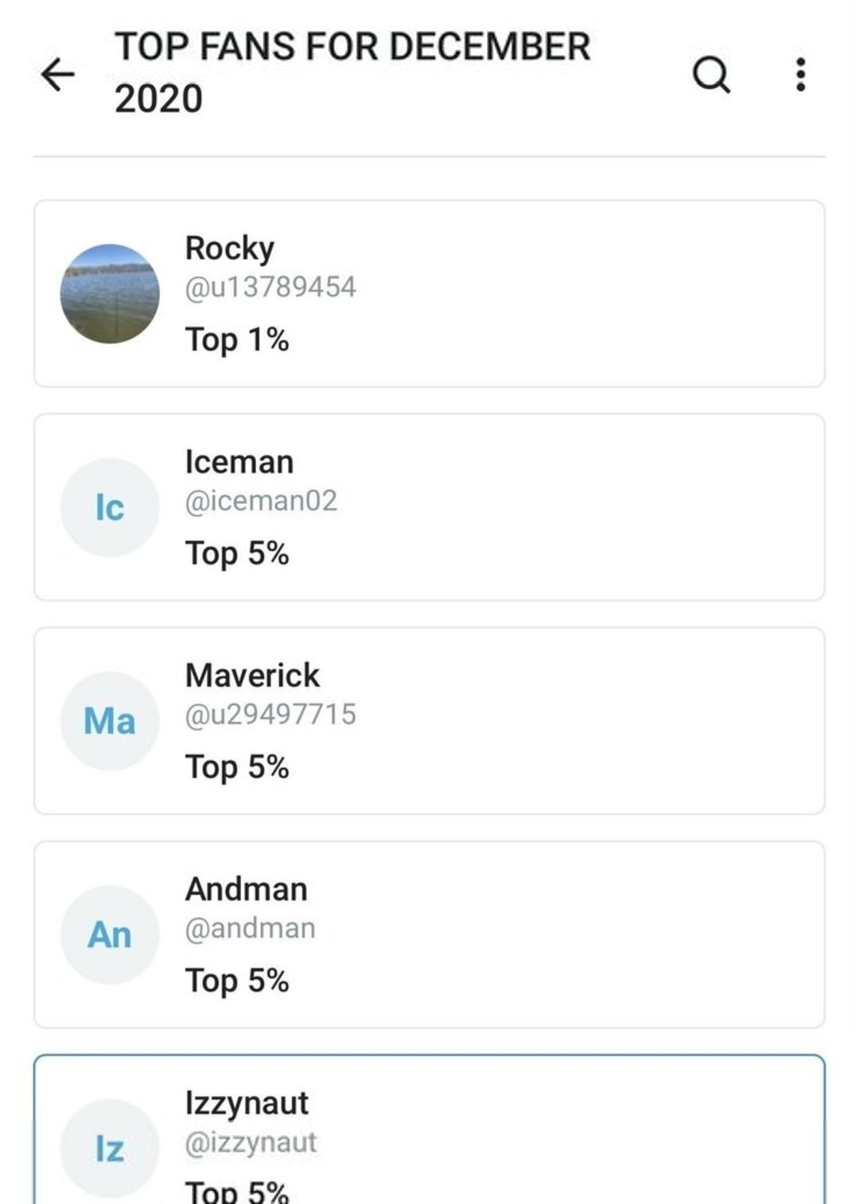Select the Andman display name
This screenshot has width=859, height=1204.
click(x=246, y=889)
